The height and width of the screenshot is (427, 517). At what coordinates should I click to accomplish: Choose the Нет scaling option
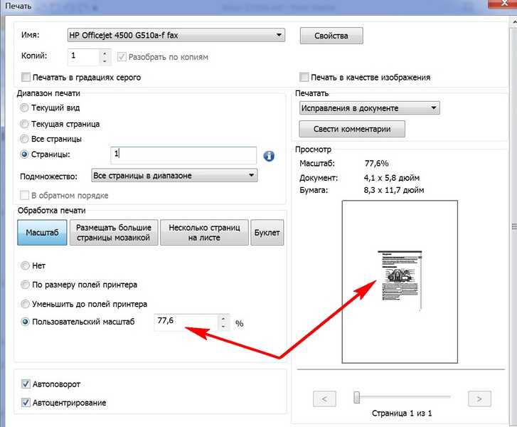pos(25,265)
